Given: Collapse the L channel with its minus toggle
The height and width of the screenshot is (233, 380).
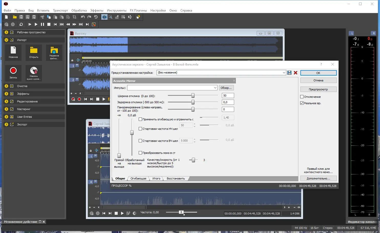Looking at the screenshot, I should click(95, 156).
